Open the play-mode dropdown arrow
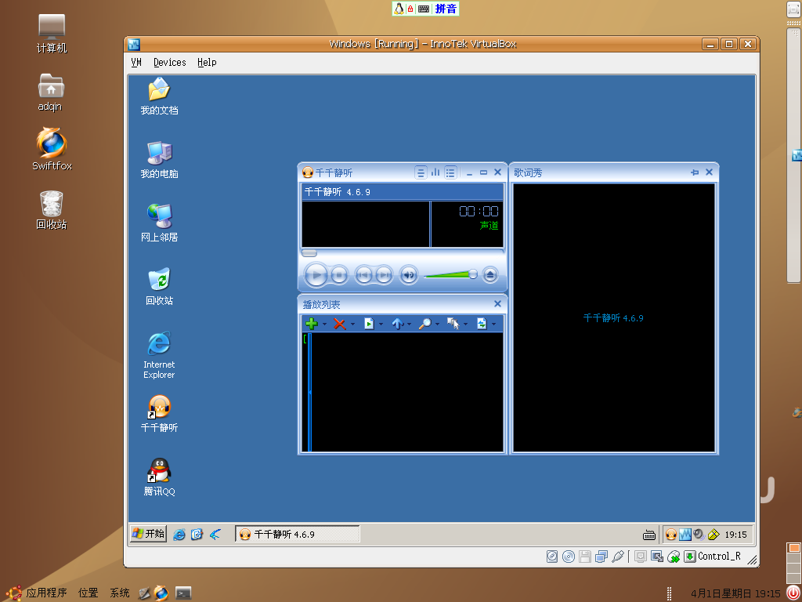The height and width of the screenshot is (602, 802). (x=493, y=324)
